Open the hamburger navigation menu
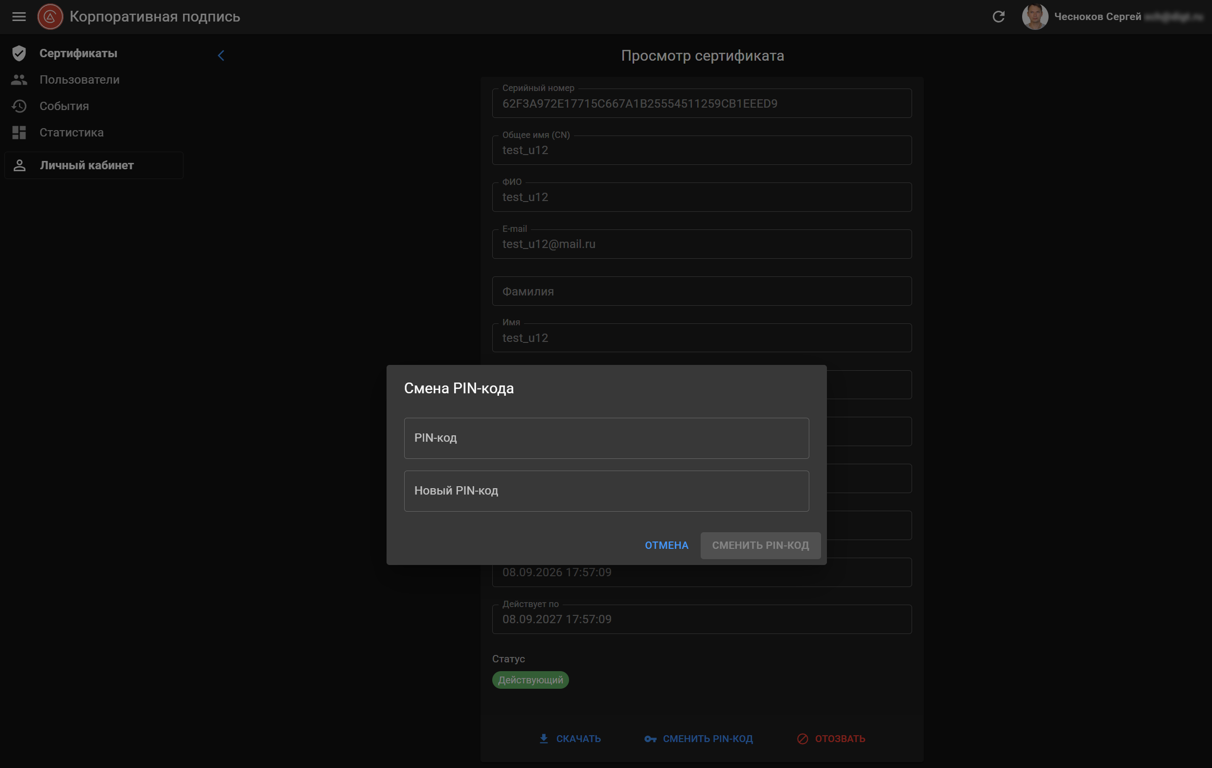Image resolution: width=1212 pixels, height=768 pixels. click(x=19, y=17)
